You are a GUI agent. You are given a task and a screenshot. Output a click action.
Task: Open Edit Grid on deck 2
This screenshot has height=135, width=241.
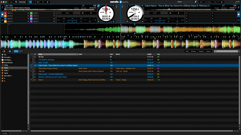[x=224, y=8]
